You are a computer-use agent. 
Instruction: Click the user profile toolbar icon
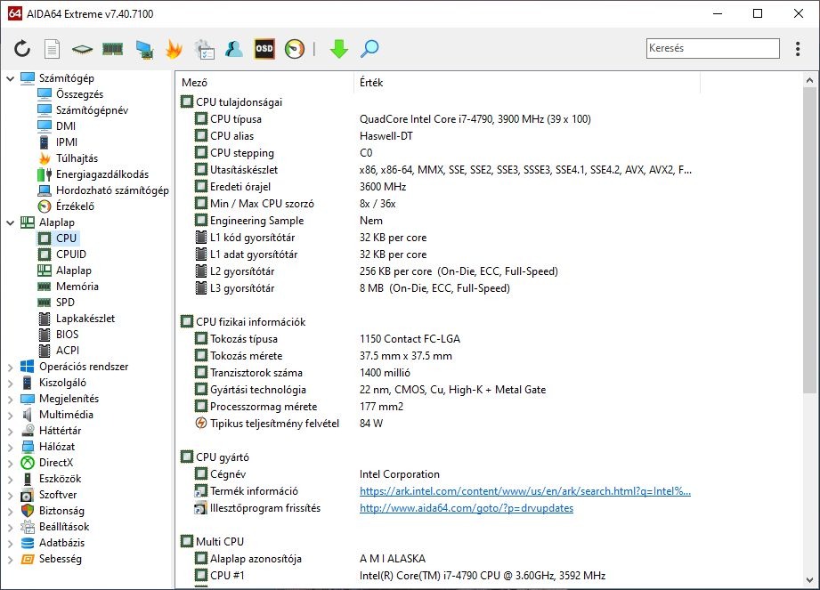pos(234,49)
